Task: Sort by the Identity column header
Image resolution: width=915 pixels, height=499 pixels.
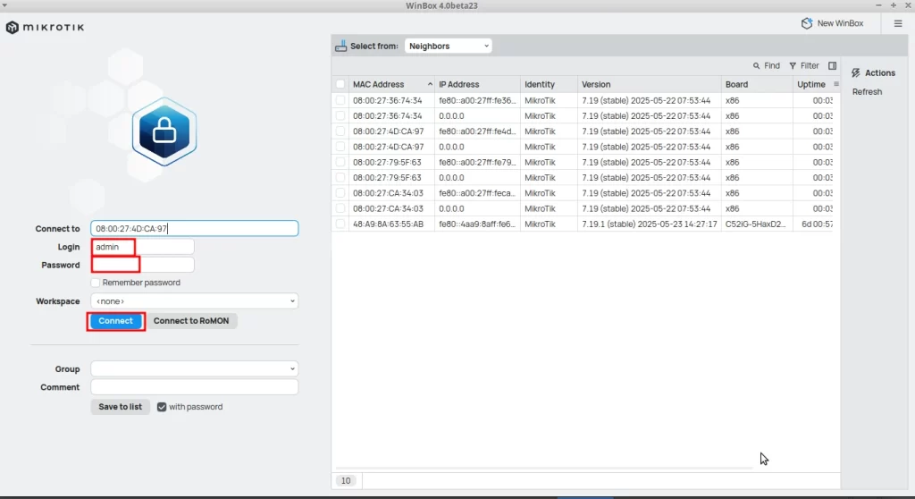Action: tap(549, 84)
